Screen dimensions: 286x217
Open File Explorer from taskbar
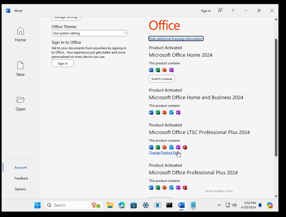[x=110, y=205]
